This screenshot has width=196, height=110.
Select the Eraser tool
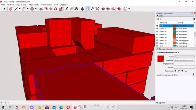[11, 9]
